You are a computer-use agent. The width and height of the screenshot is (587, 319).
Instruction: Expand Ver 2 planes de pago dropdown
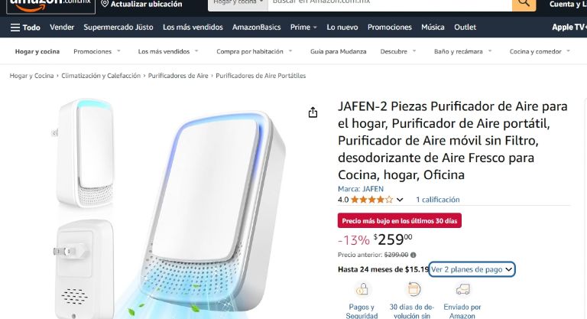pyautogui.click(x=472, y=269)
